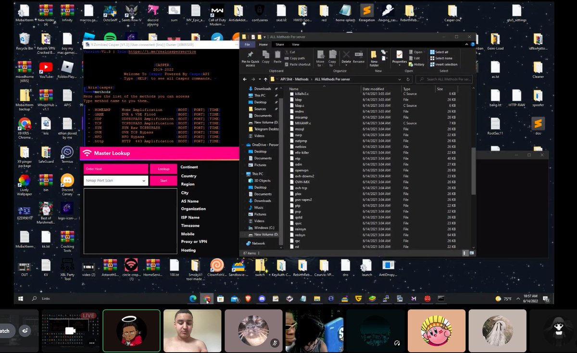The width and height of the screenshot is (577, 353).
Task: Open the address bar location dropdown
Action: click(x=399, y=79)
